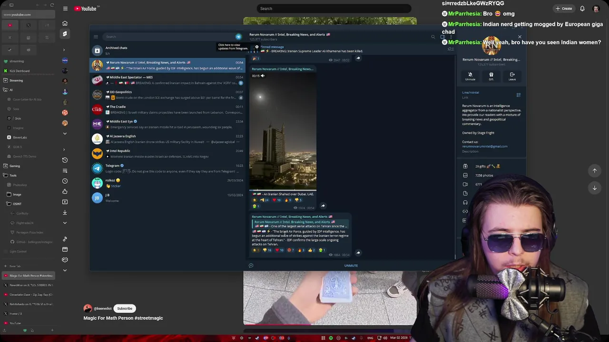Expand YouTube subscriptions section chevron
Image resolution: width=609 pixels, height=342 pixels.
tap(64, 50)
